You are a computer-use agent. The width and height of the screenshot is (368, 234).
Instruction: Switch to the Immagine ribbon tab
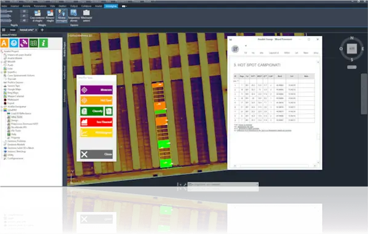point(111,6)
